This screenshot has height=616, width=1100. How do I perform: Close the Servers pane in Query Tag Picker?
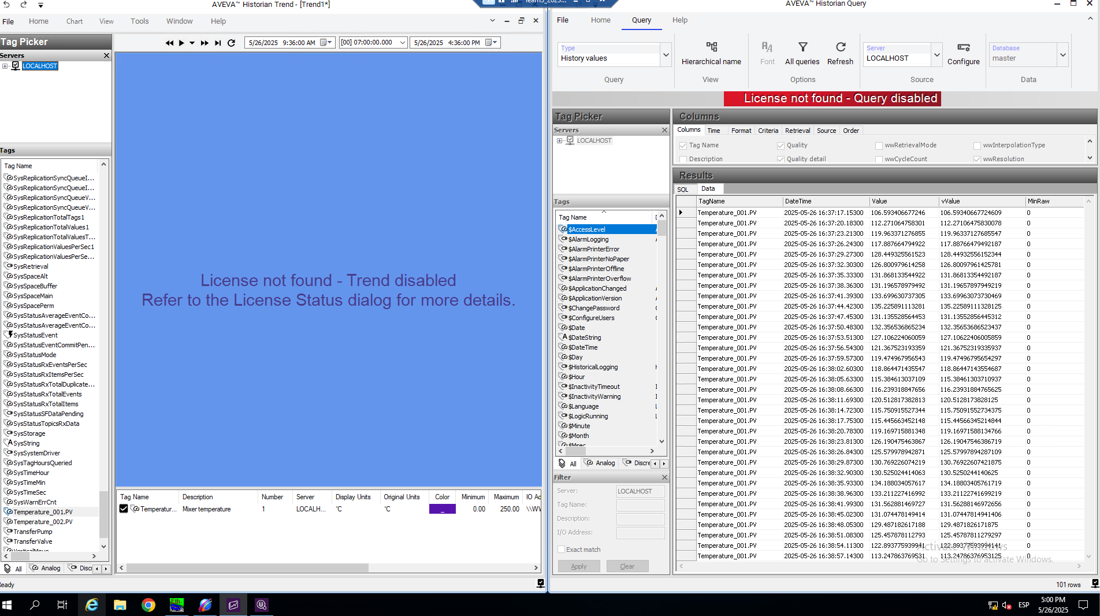click(x=664, y=130)
